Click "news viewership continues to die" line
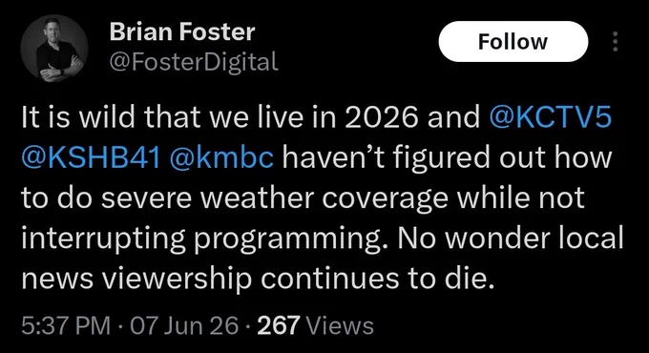The image size is (649, 353). [258, 279]
